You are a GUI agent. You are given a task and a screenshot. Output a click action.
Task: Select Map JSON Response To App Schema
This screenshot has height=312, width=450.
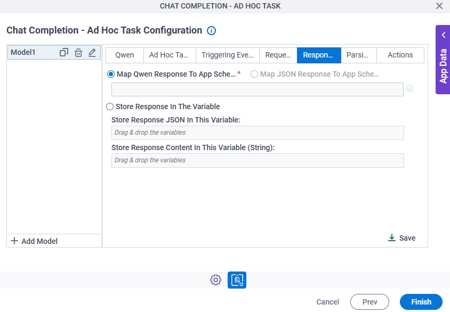[254, 74]
